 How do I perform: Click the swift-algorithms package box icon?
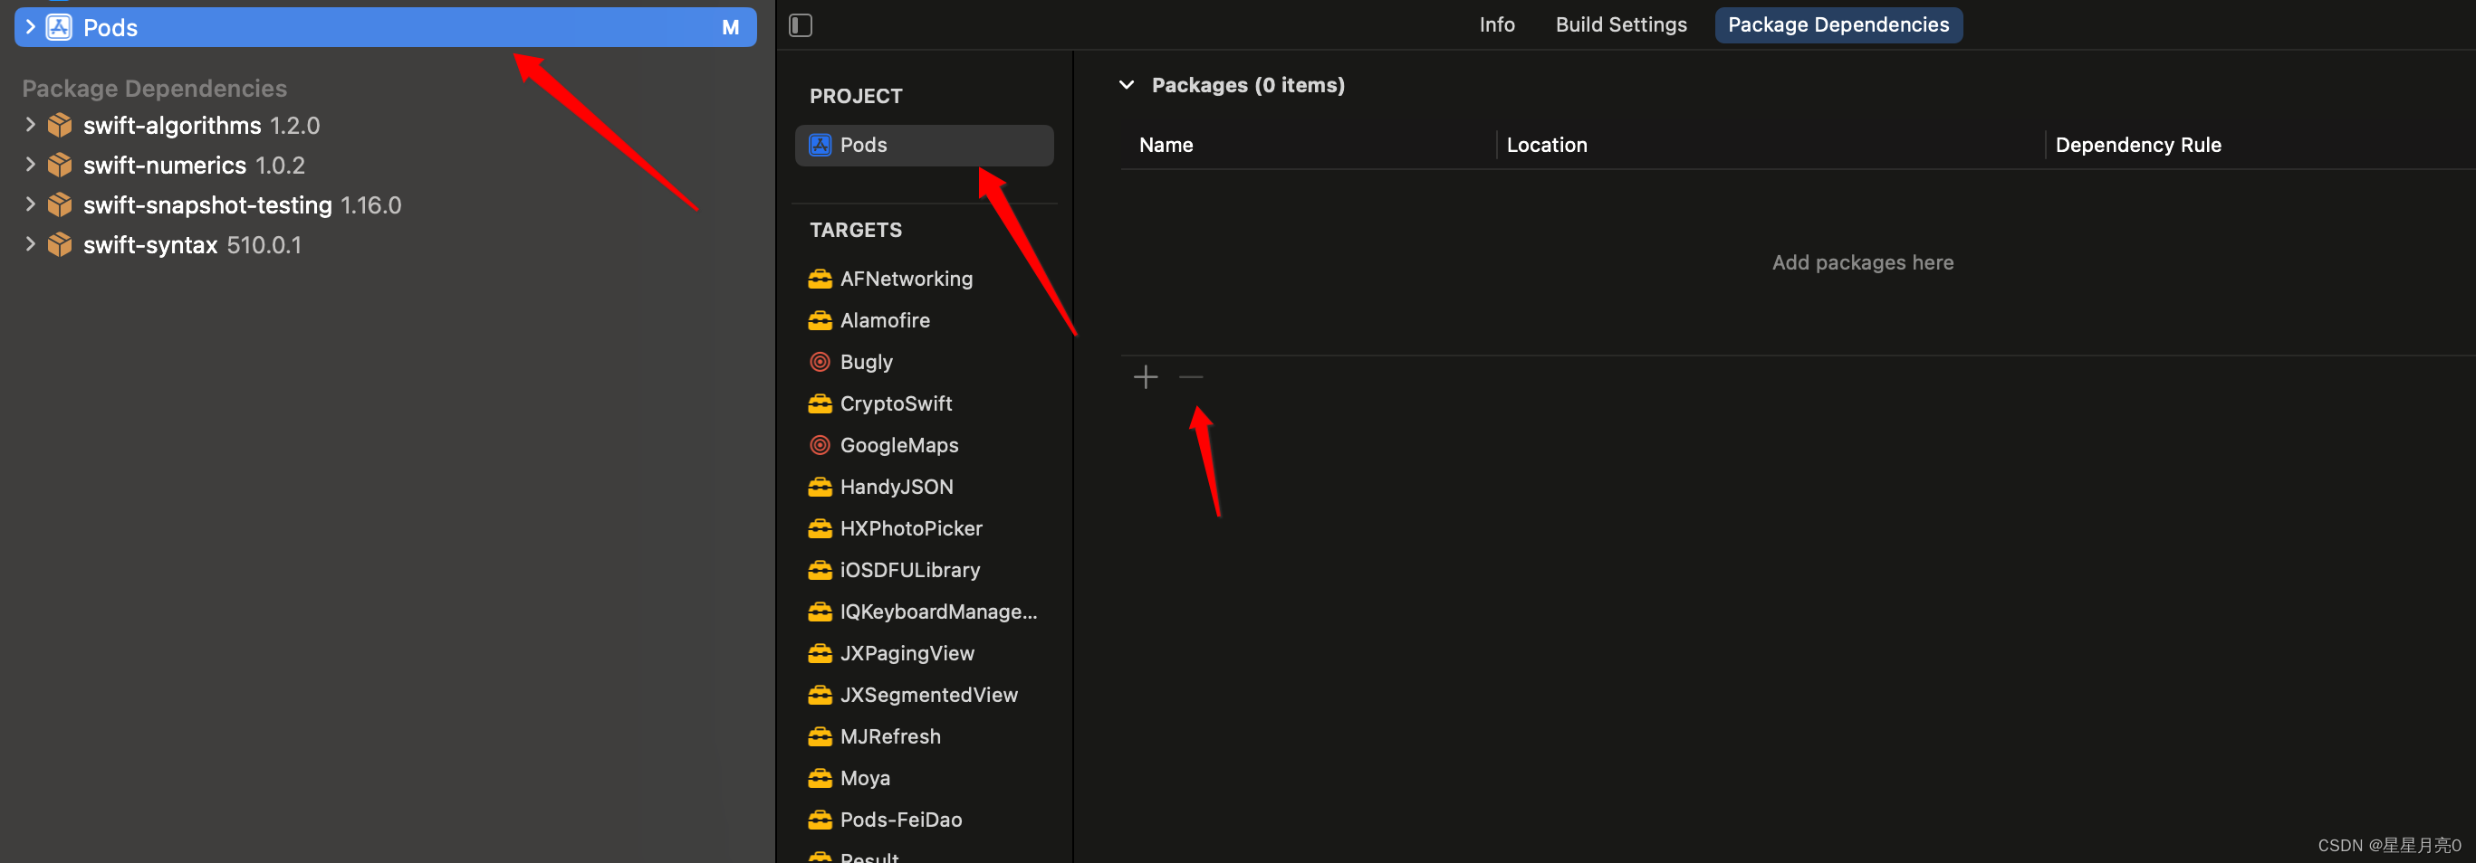(60, 125)
